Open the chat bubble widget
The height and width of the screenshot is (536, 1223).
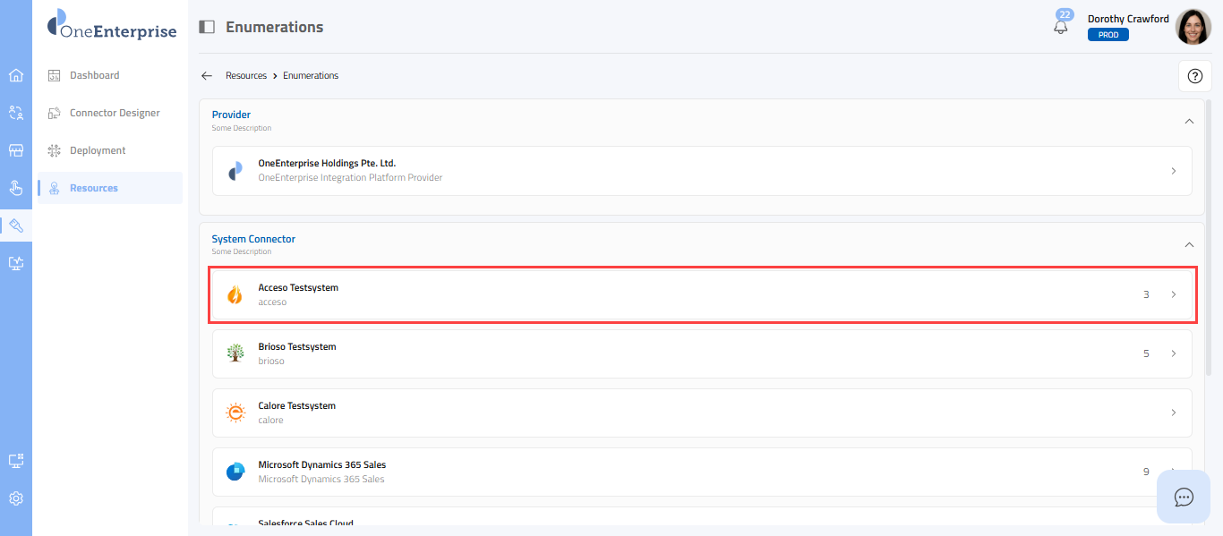point(1184,497)
